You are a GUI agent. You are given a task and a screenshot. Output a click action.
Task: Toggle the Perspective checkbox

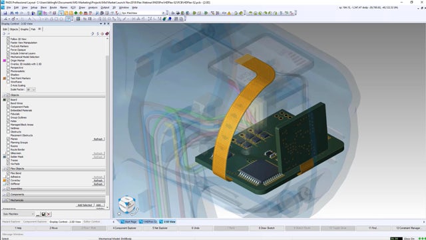(x=8, y=67)
